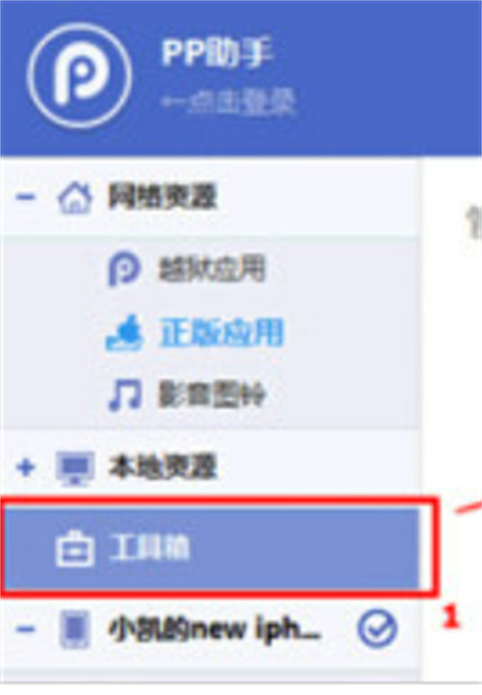The image size is (482, 695).
Task: Open the 工具箱 toolbox item
Action: click(x=210, y=548)
